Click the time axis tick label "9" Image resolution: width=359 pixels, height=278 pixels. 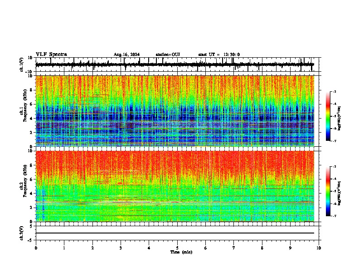290,248
